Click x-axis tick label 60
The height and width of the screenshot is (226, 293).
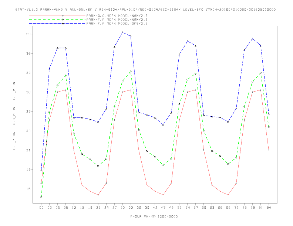204,208
